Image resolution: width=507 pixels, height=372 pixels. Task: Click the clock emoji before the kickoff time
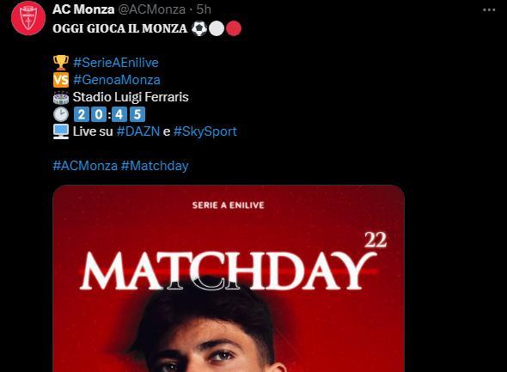[61, 114]
